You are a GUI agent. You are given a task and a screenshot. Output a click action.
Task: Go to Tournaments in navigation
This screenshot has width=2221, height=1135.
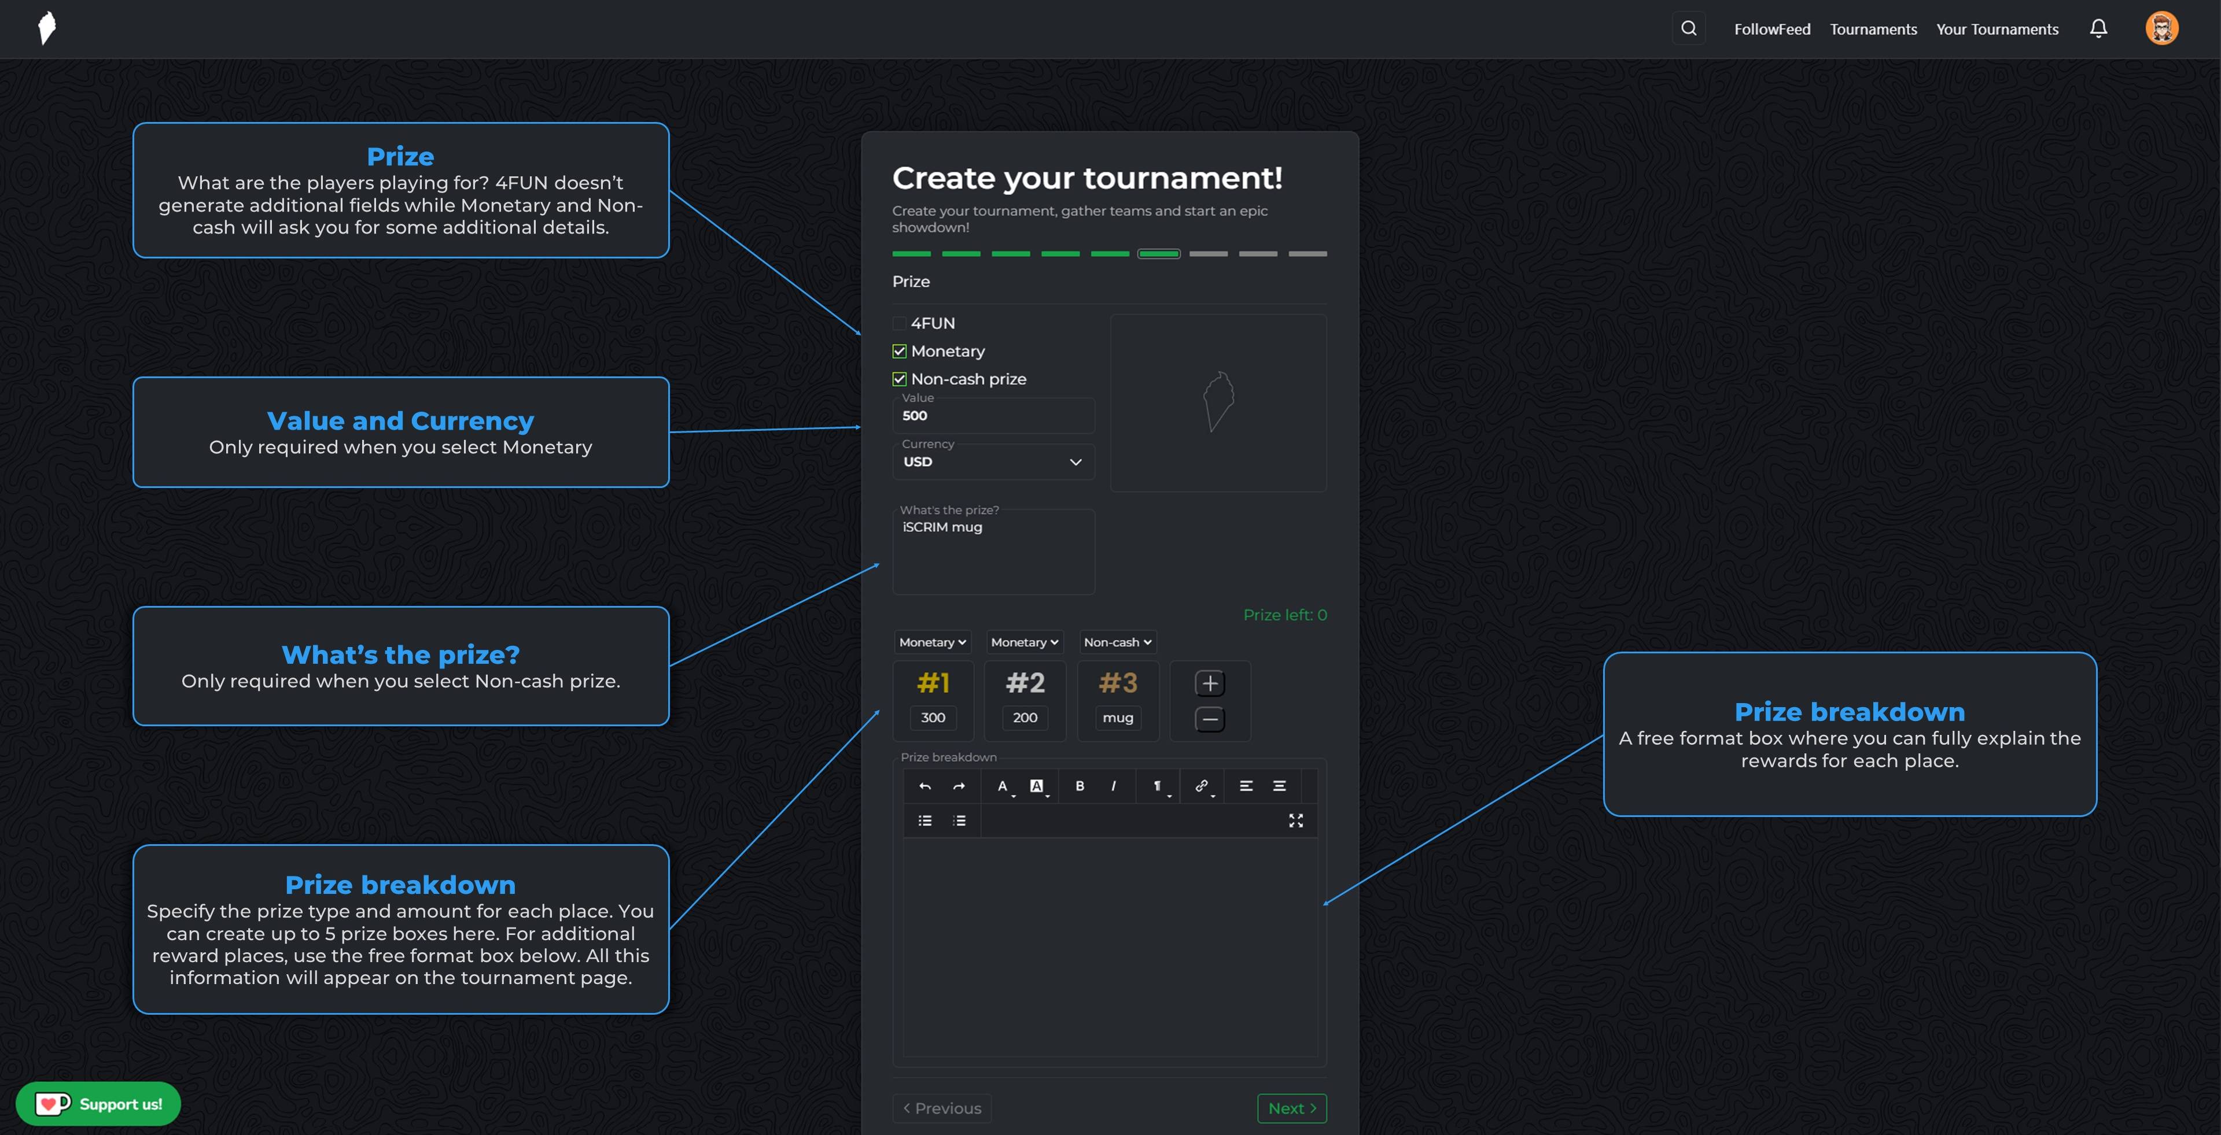[1873, 29]
